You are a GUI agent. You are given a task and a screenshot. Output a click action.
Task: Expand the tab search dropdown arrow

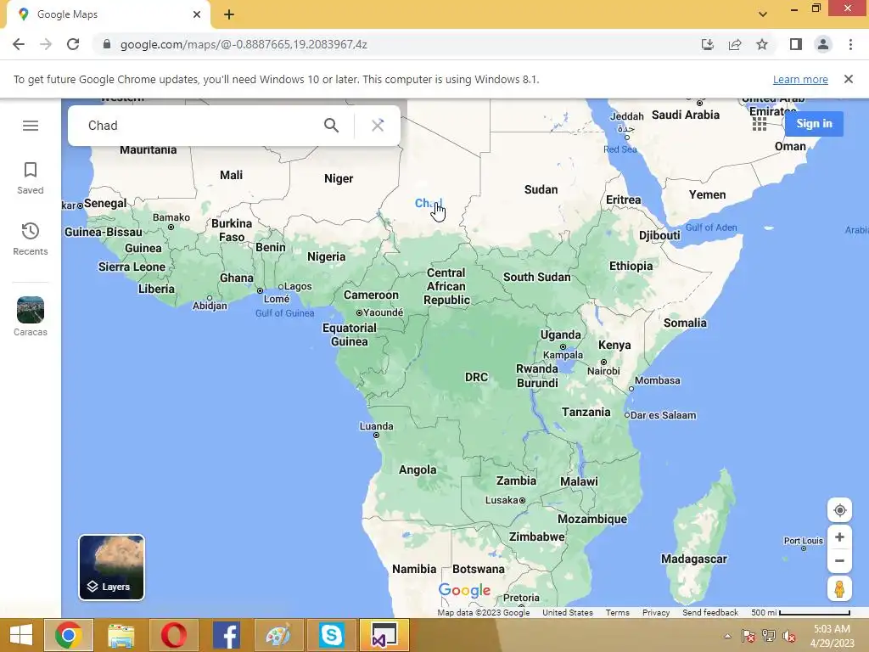(x=763, y=14)
